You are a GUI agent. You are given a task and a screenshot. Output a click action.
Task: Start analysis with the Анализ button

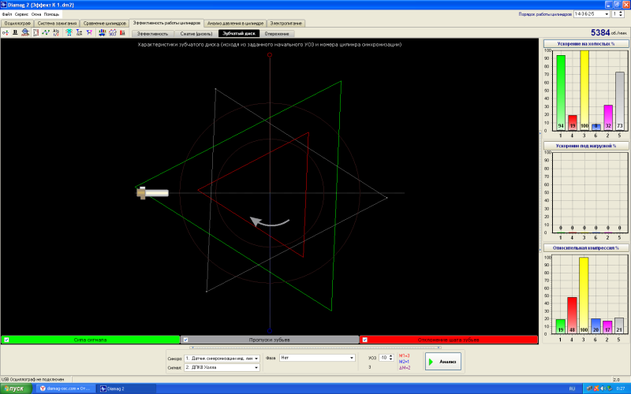[x=443, y=362]
